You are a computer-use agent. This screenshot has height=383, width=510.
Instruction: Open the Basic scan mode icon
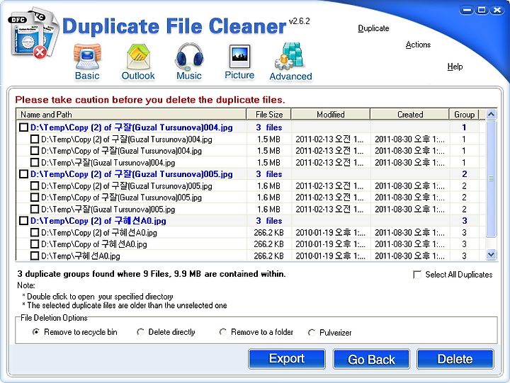coord(87,62)
